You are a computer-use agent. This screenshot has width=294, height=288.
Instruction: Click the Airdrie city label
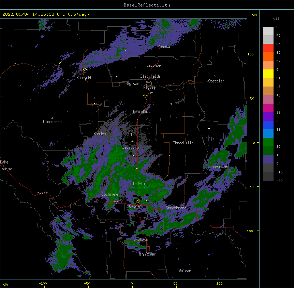(x=138, y=184)
